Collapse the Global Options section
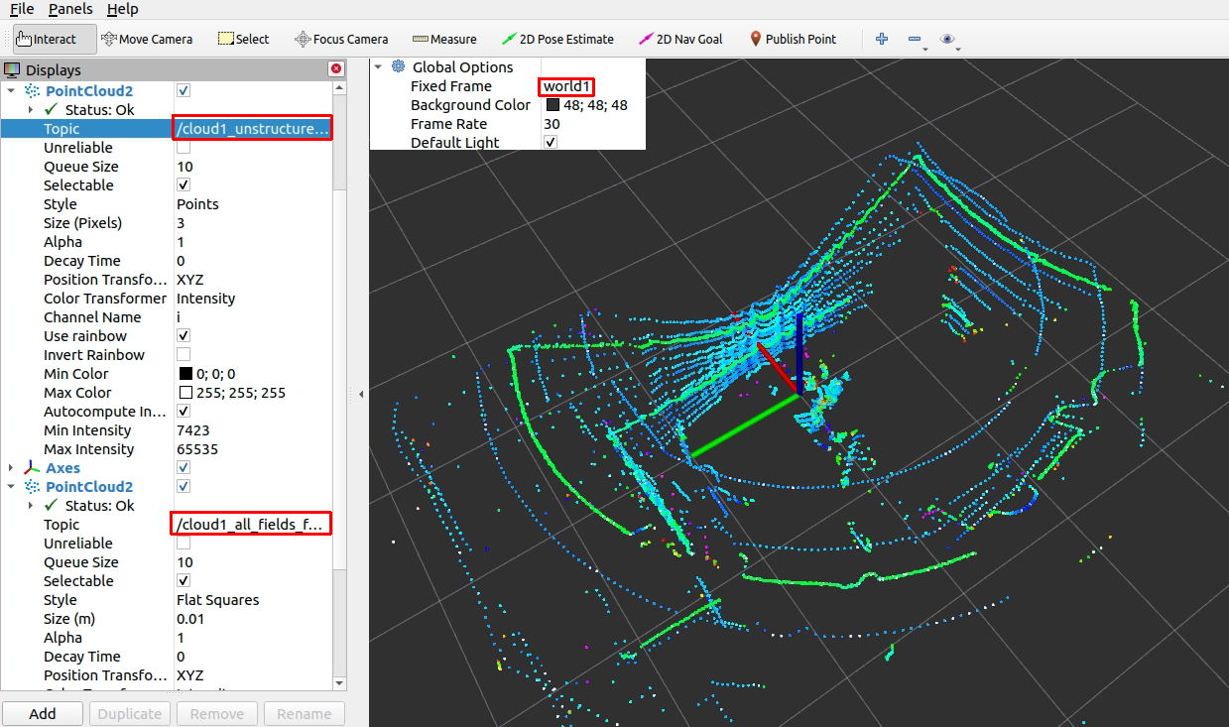Screen dimensions: 1229x727 click(378, 67)
